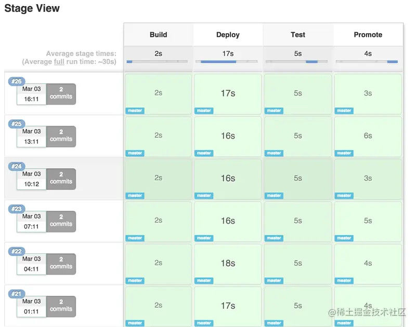Open the #26 Build stage cell 2s
Viewport: 416px width, 327px height.
click(x=159, y=94)
